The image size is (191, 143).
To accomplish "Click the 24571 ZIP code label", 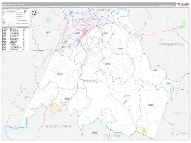I will [x=28, y=97].
